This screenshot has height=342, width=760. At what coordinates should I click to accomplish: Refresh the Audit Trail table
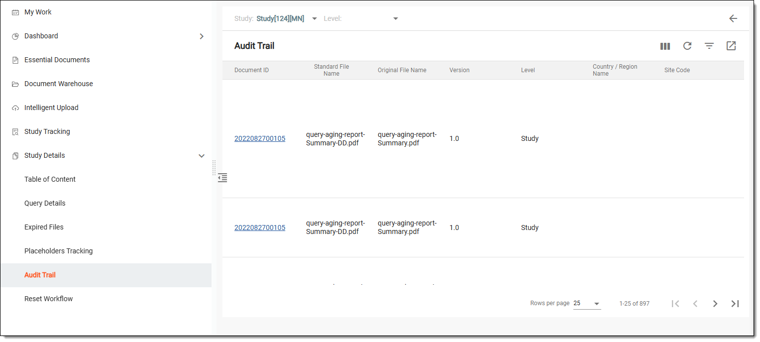tap(687, 46)
